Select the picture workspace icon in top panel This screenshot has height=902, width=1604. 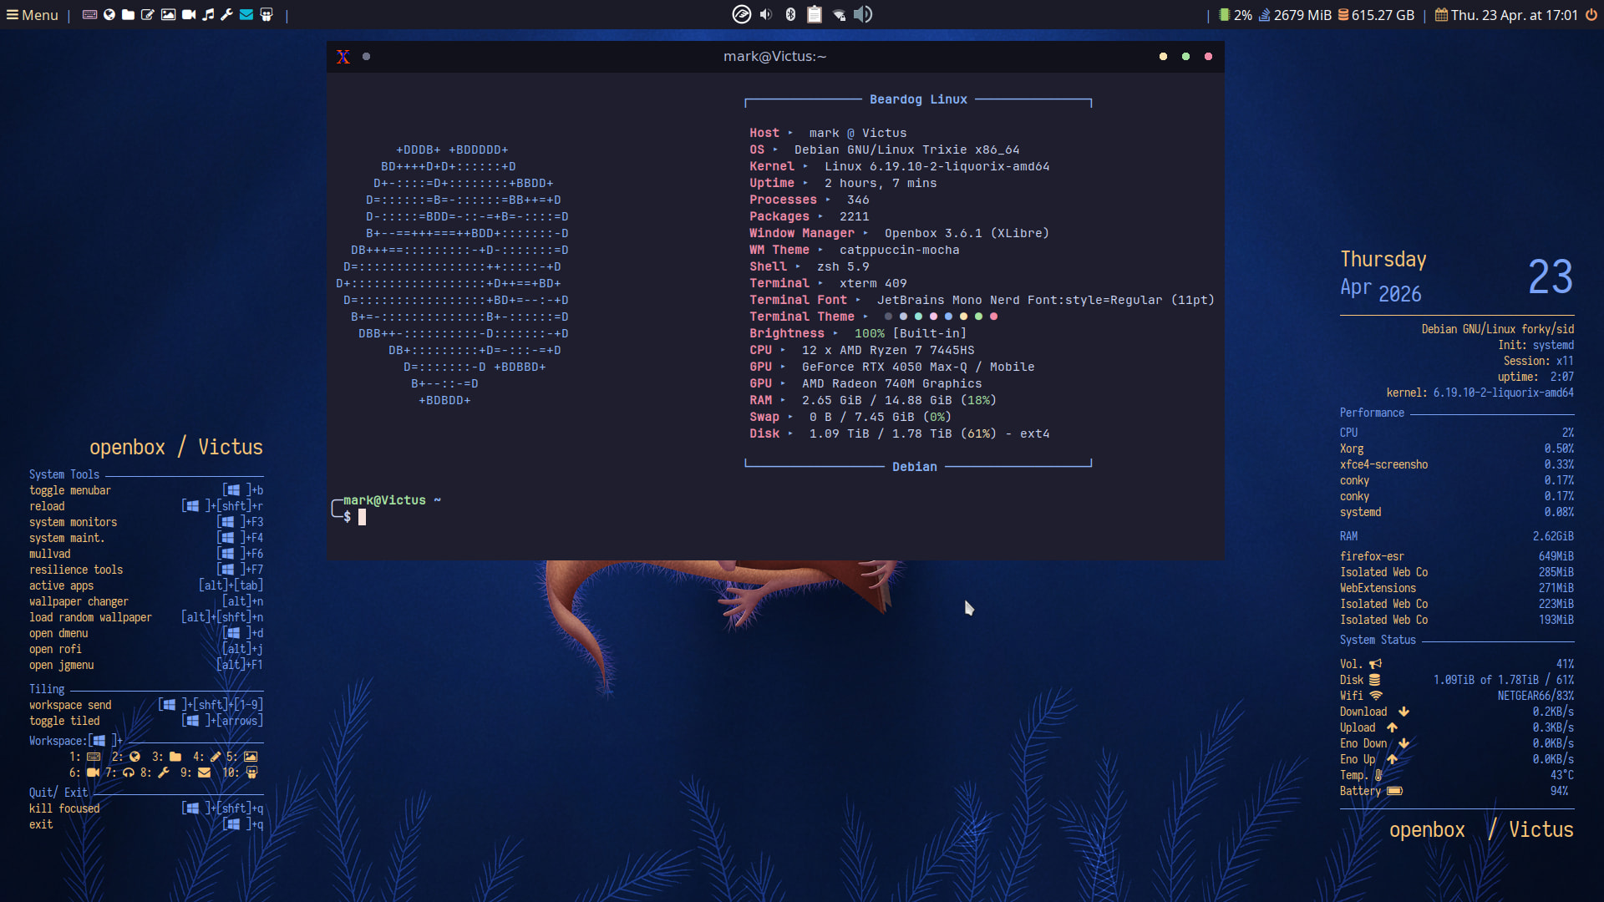pos(168,15)
